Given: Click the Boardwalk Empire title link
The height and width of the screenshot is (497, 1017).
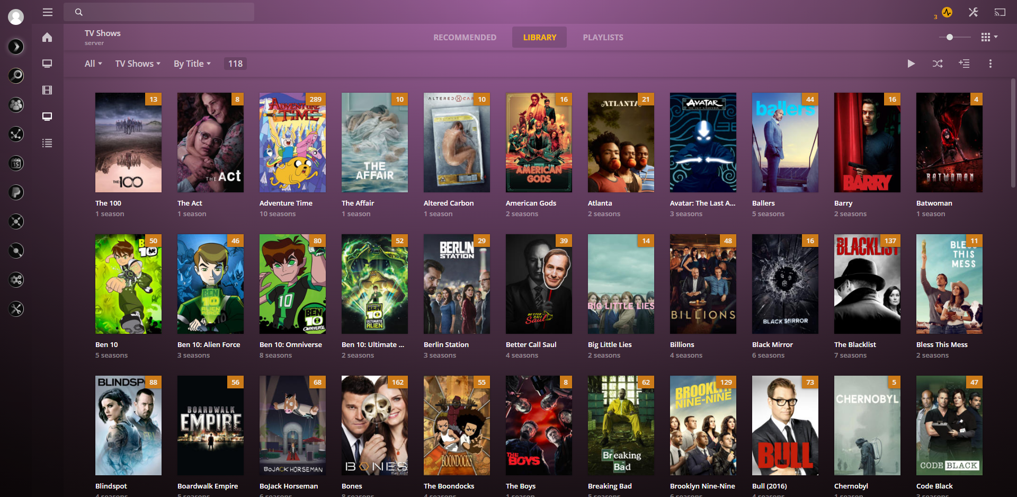Looking at the screenshot, I should (208, 486).
